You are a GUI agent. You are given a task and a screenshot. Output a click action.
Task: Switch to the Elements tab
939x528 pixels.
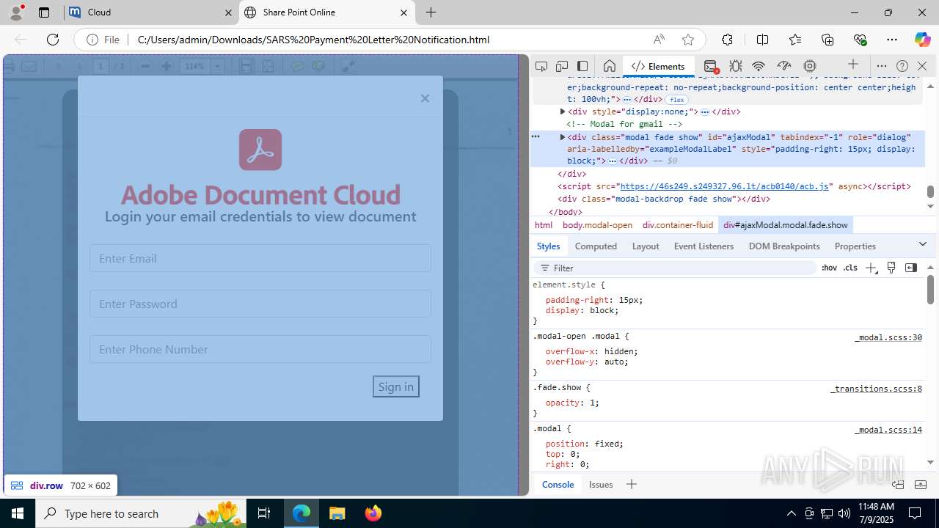658,66
